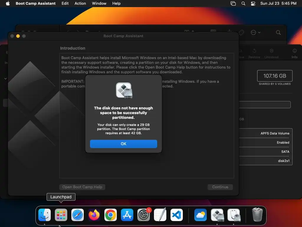
Task: Click the SHARED BY 5 VOLUMES label
Action: (x=275, y=84)
